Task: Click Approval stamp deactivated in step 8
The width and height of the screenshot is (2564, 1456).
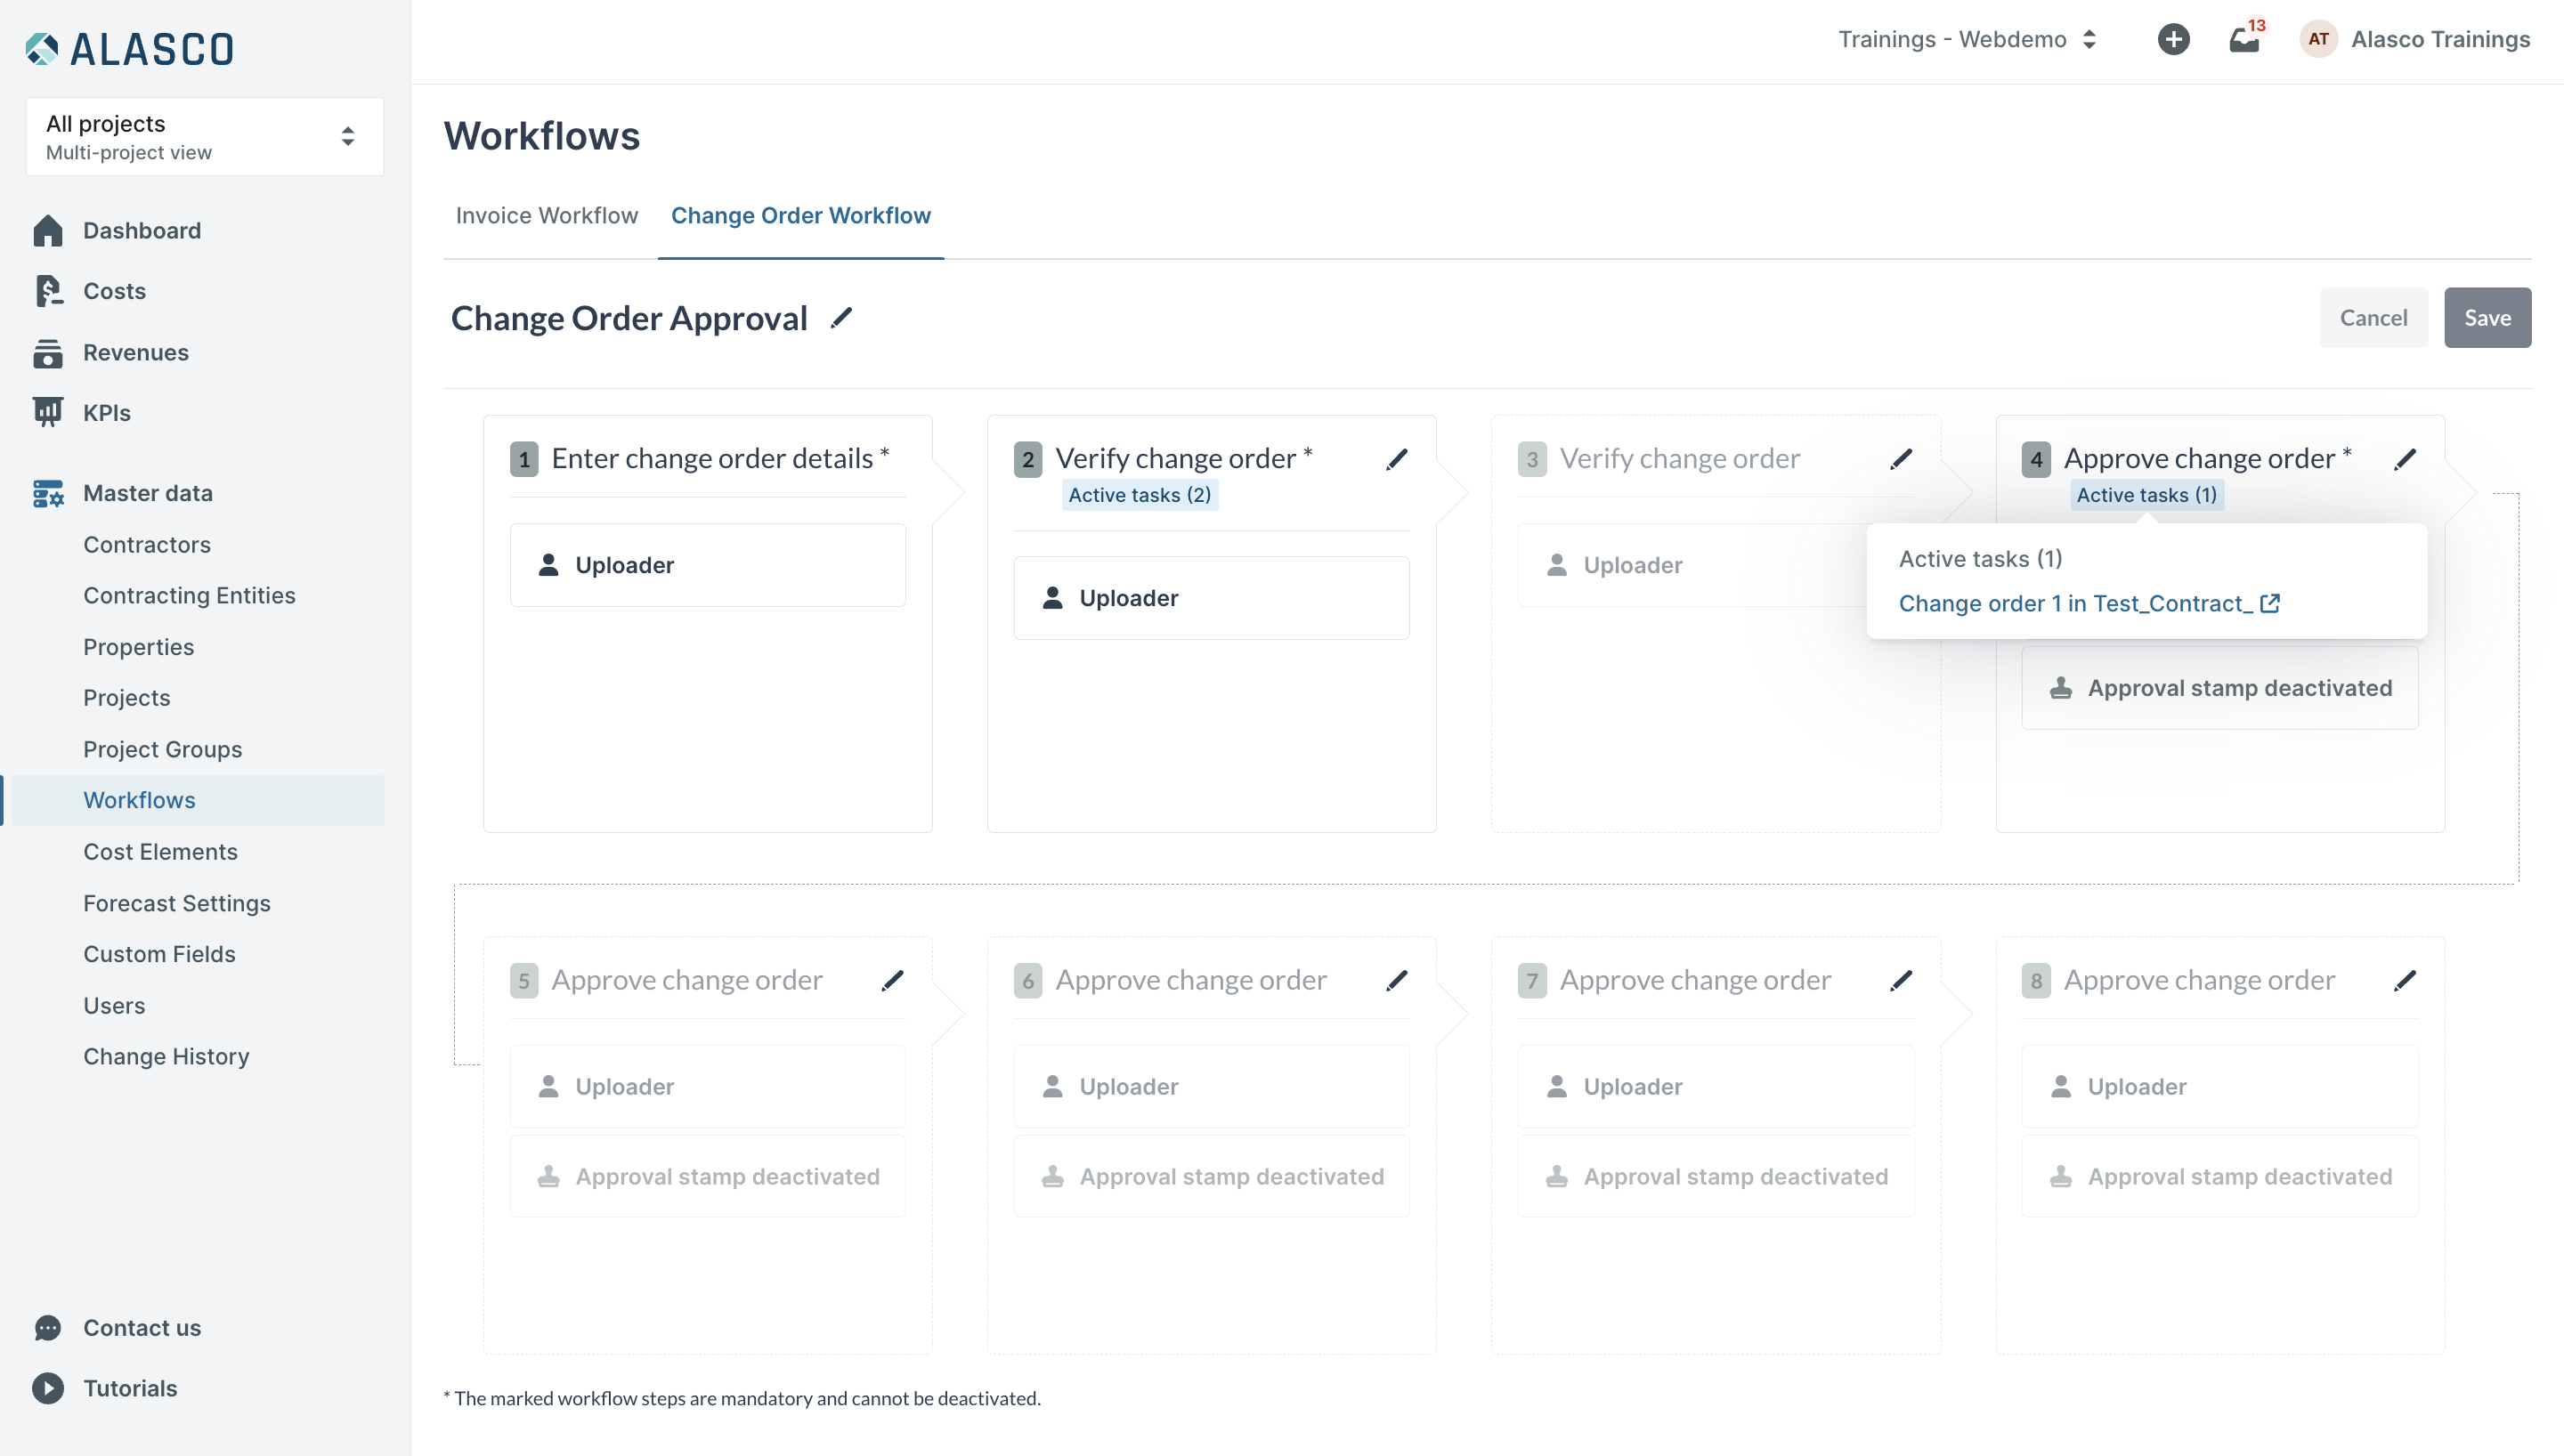Action: pos(2220,1177)
